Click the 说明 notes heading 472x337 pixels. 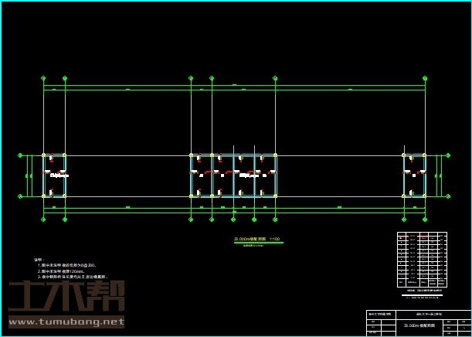click(39, 260)
